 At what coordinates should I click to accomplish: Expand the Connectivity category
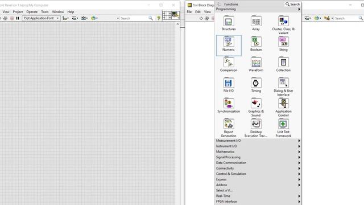(258, 169)
